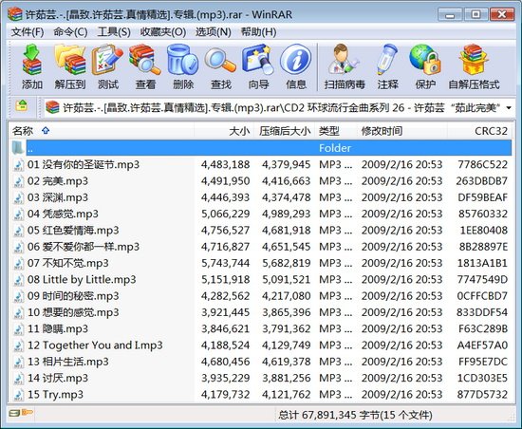Select file 03 深渊.mp3
Screen dimensions: 522x429
[x=261, y=197]
